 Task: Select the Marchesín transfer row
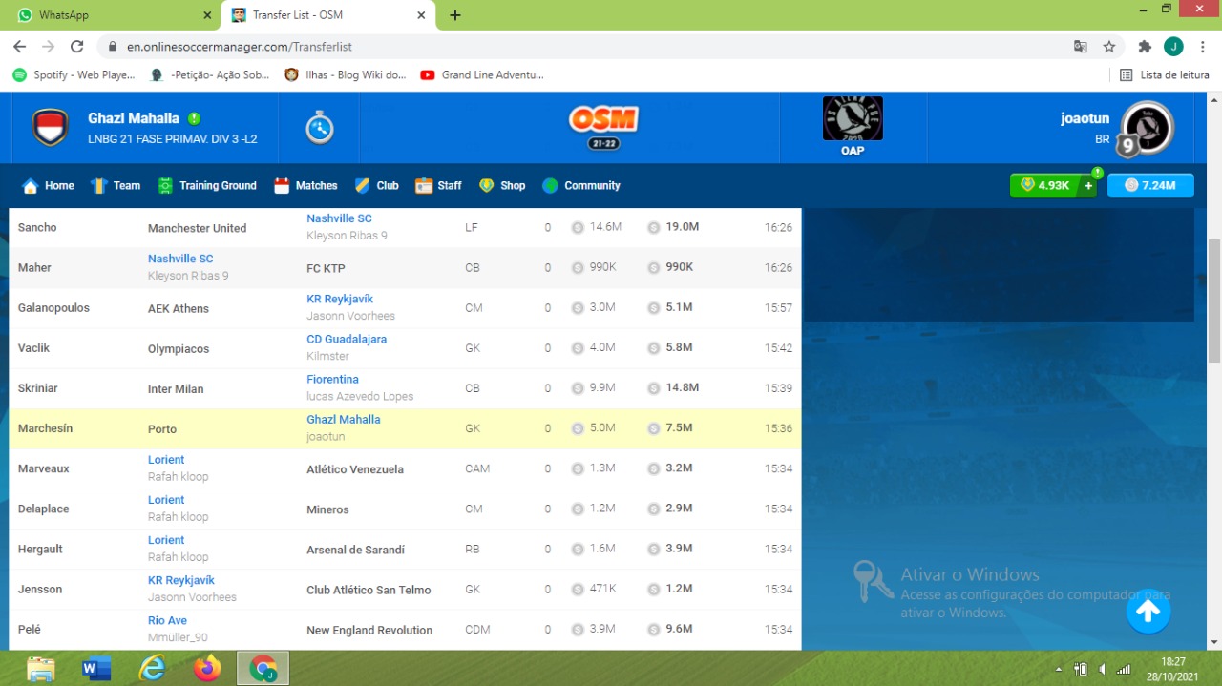pos(405,428)
